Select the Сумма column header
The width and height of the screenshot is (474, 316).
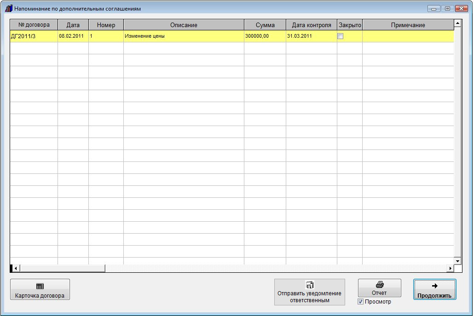click(265, 25)
